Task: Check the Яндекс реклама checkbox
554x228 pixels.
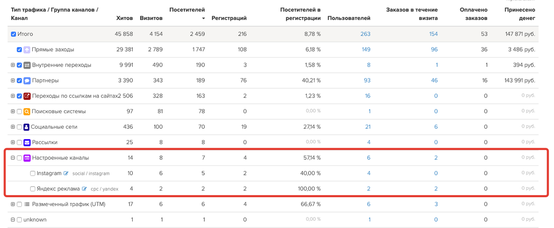Action: click(33, 189)
